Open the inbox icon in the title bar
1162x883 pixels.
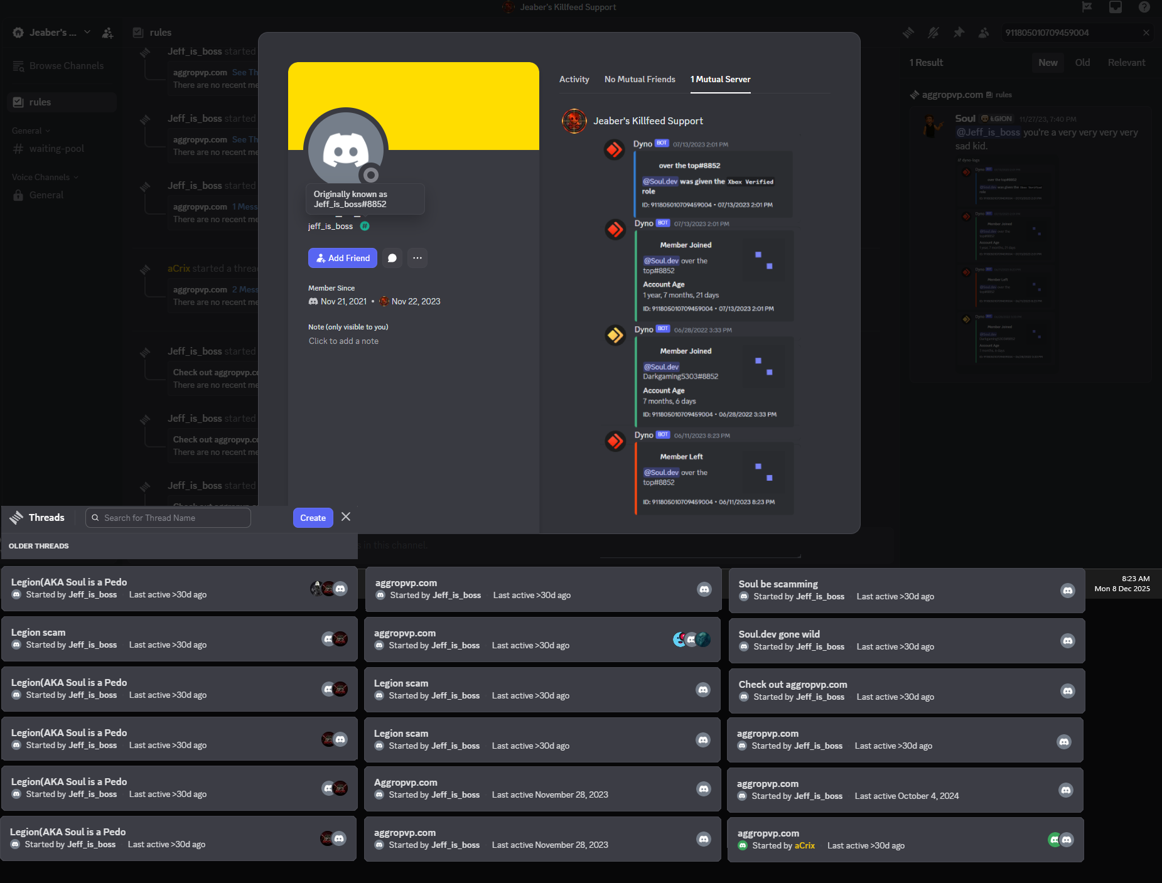tap(1116, 7)
